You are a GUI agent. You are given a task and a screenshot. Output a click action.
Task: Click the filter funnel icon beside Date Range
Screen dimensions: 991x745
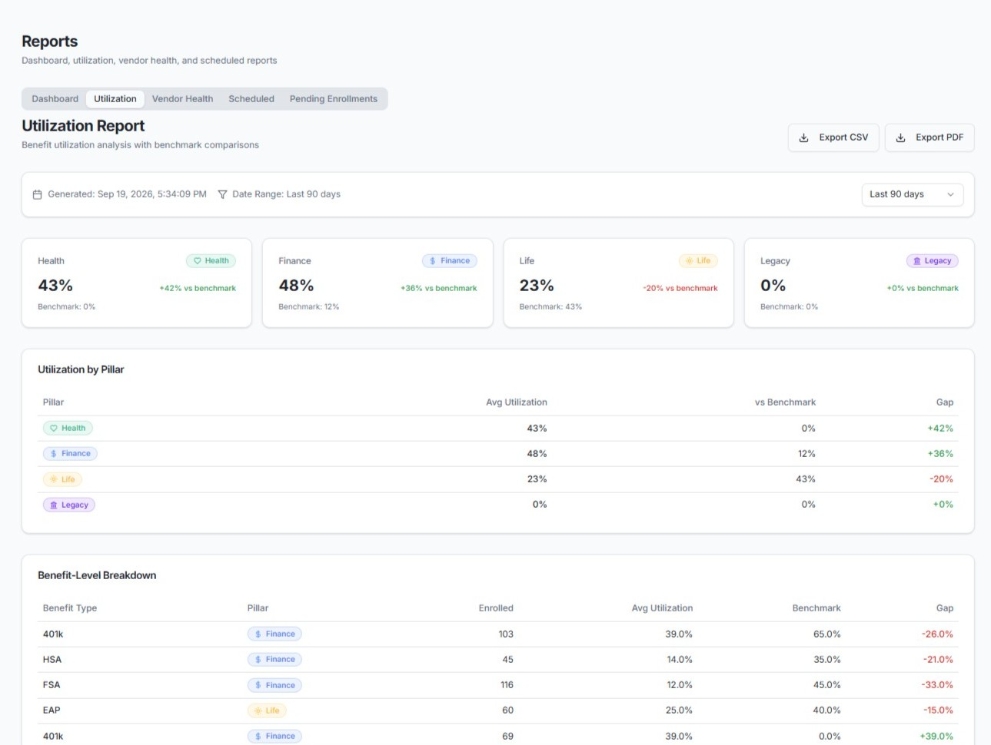pyautogui.click(x=222, y=194)
